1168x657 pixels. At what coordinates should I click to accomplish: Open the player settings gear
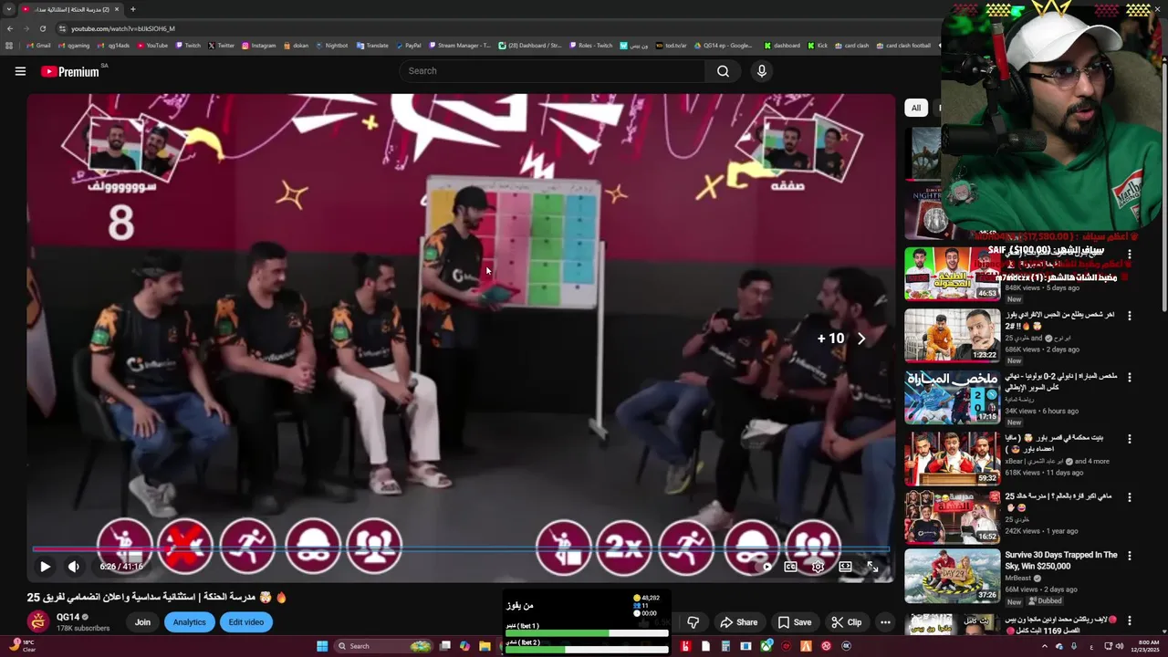click(818, 567)
